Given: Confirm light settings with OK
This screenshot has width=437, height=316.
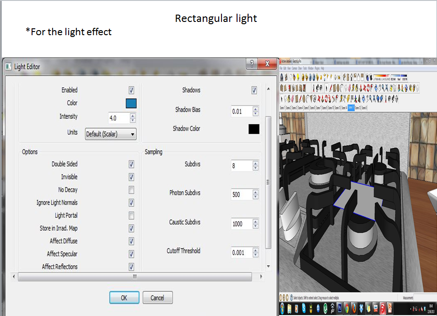Looking at the screenshot, I should (124, 297).
